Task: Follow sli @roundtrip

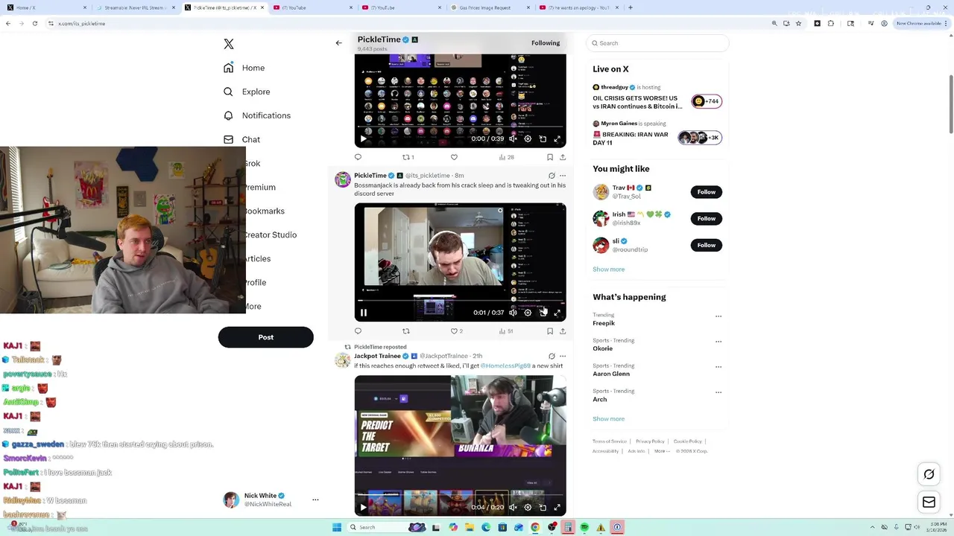Action: pos(707,245)
